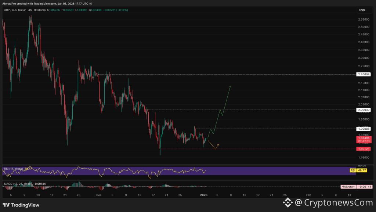Expand the RSI (14, close) indicator legend
The height and width of the screenshot is (212, 376).
click(15, 169)
